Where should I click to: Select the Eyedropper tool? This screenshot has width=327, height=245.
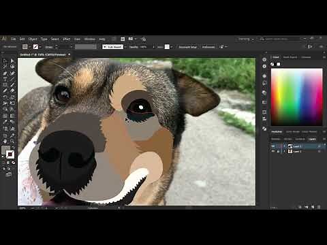point(5,122)
